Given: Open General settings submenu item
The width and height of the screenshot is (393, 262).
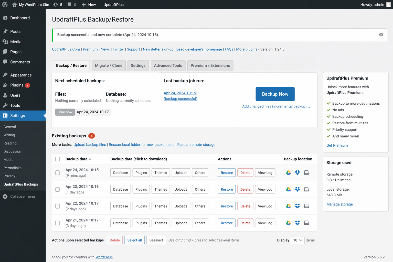Looking at the screenshot, I should [10, 127].
